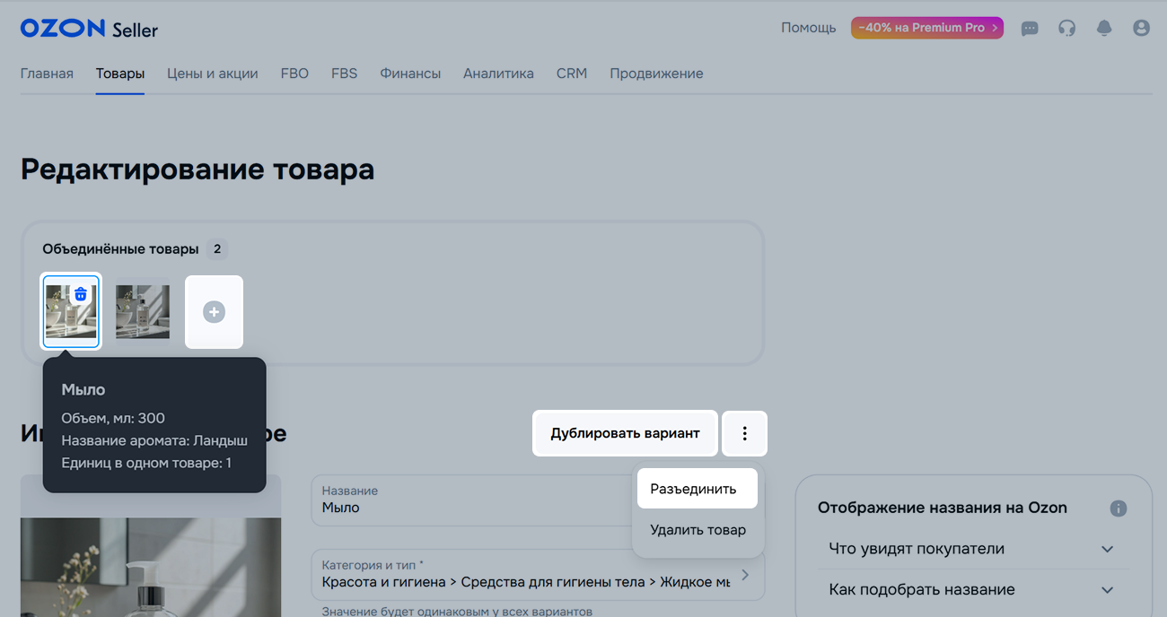Image resolution: width=1167 pixels, height=617 pixels.
Task: Go to the 'Аналитика' tab
Action: [498, 74]
